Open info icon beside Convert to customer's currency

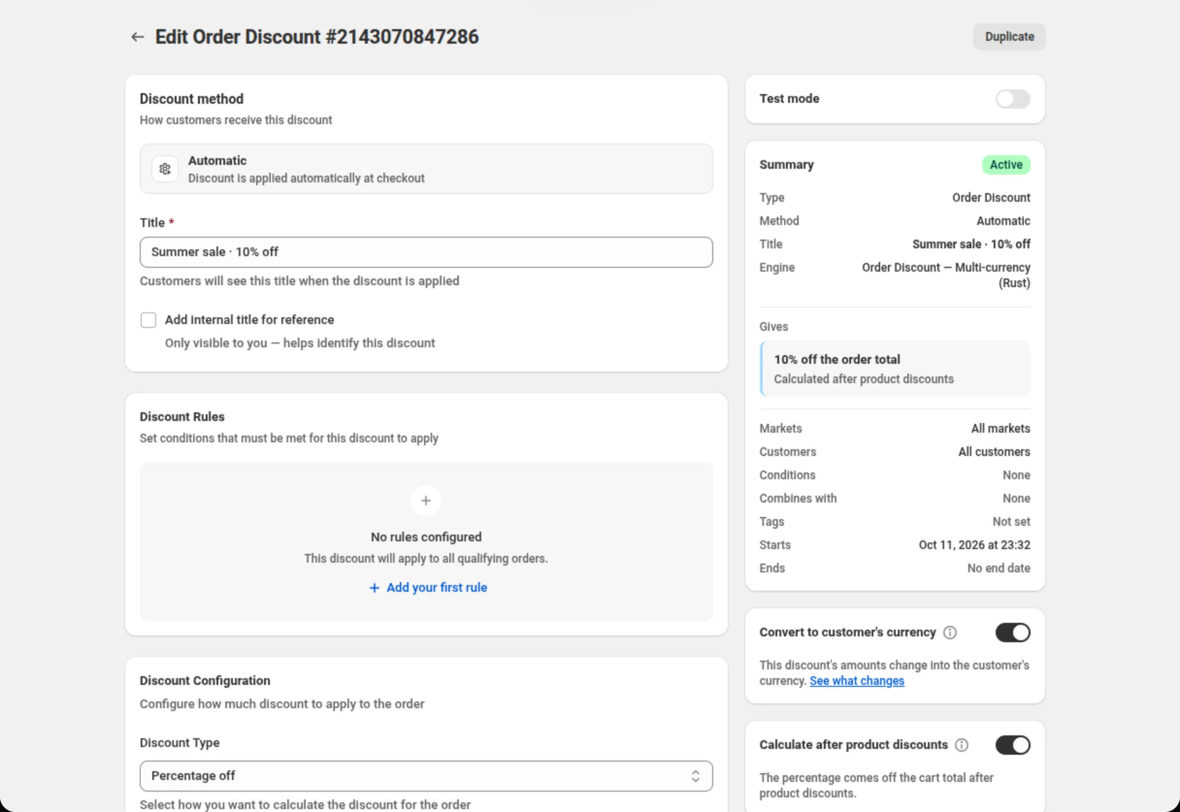950,633
